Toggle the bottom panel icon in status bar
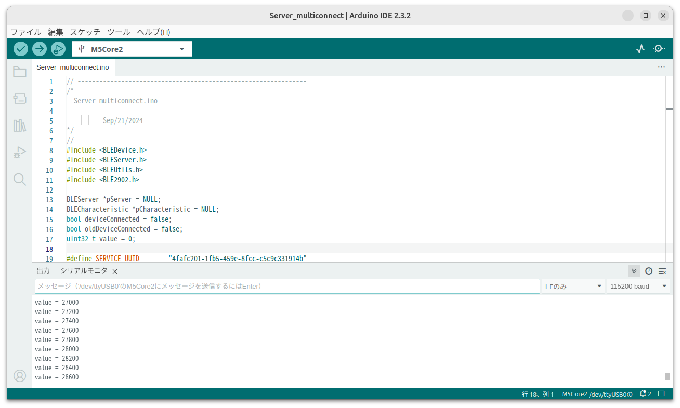The height and width of the screenshot is (408, 680). tap(662, 394)
